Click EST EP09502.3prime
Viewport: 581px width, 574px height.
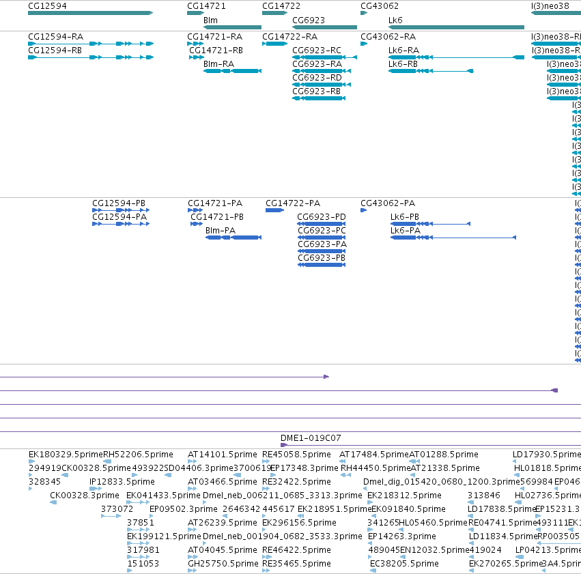pos(184,509)
